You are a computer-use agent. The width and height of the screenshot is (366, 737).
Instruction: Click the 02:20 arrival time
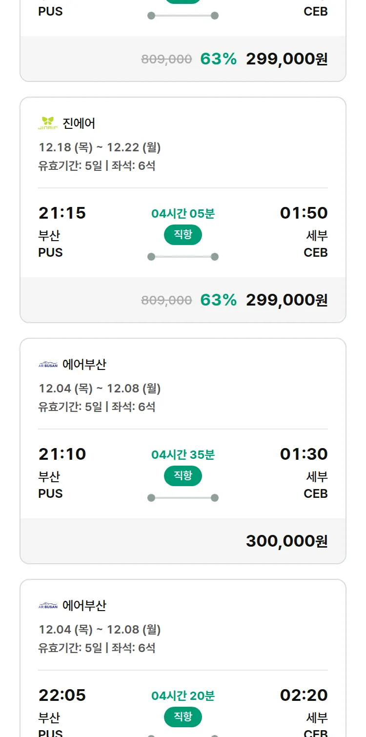click(x=304, y=695)
